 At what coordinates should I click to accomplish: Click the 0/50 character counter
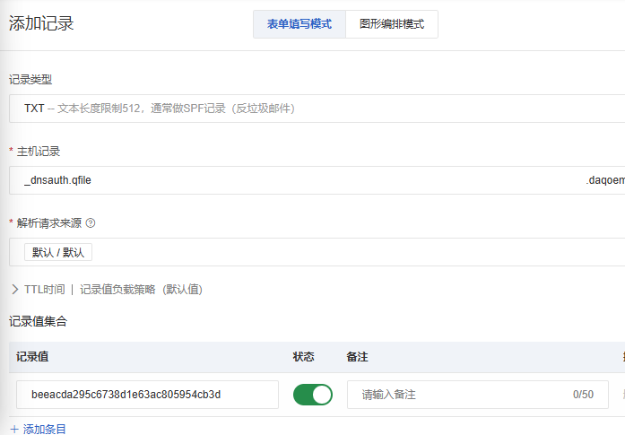coord(583,395)
